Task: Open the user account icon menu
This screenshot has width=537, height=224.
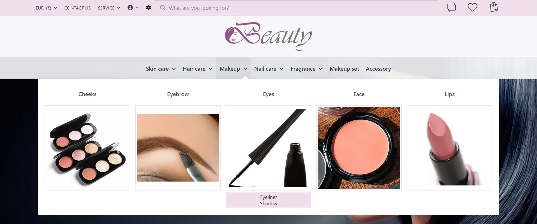Action: point(133,8)
